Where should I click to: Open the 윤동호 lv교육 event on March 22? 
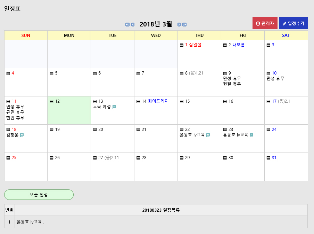click(192, 135)
